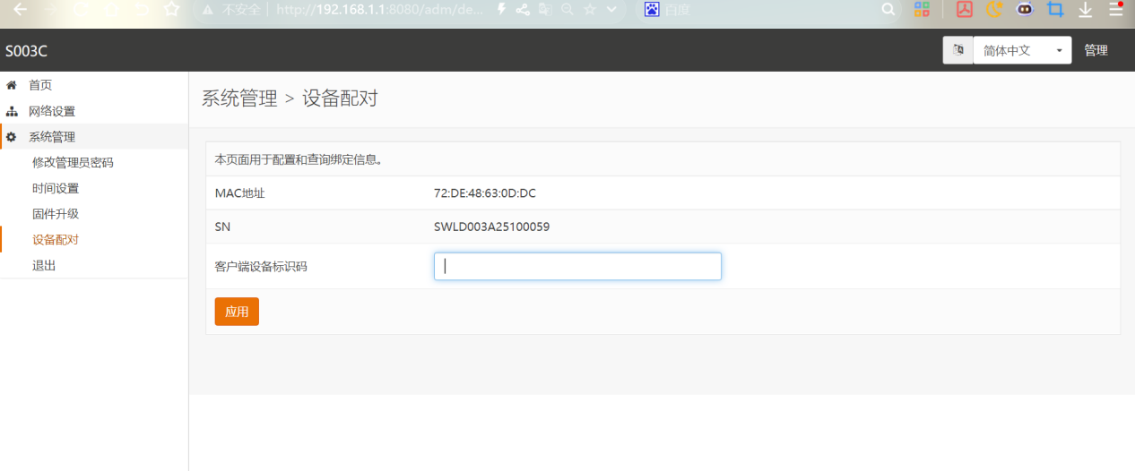Click the 管理 link in header
The width and height of the screenshot is (1135, 471).
pos(1096,50)
